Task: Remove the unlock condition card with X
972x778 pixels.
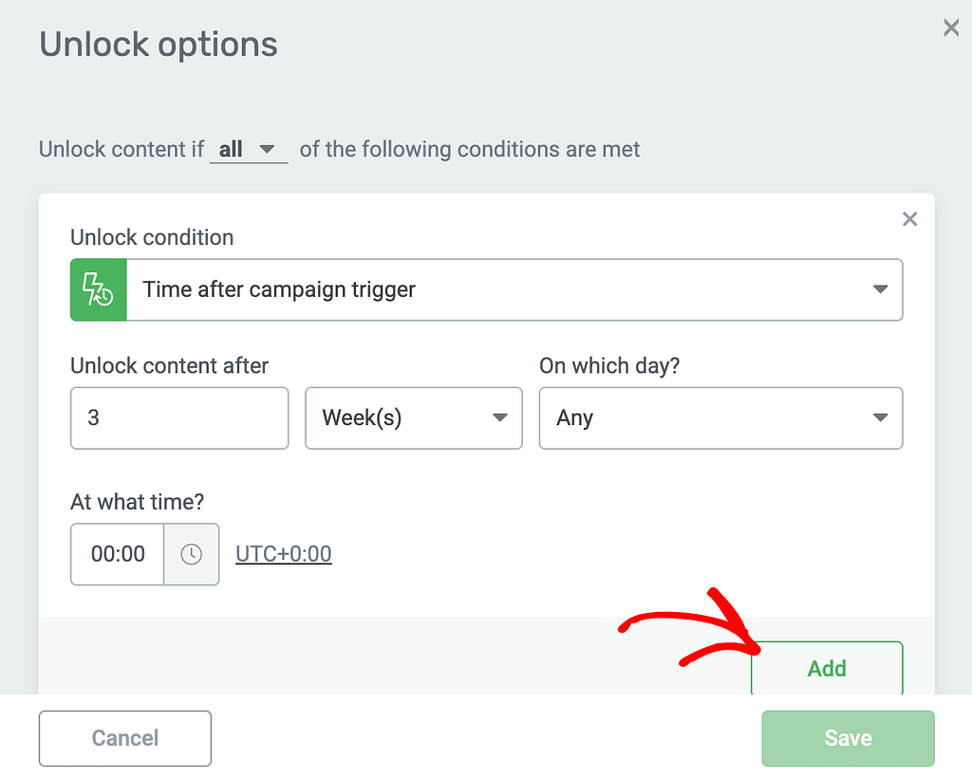Action: point(909,218)
